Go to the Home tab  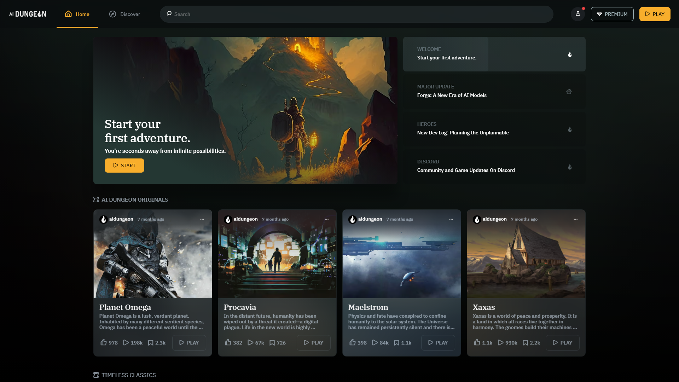tap(77, 14)
